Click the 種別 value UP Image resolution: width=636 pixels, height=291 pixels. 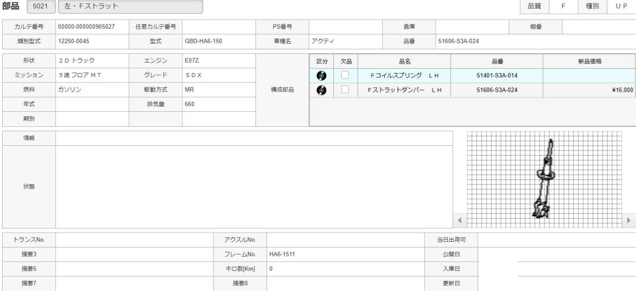(x=621, y=6)
